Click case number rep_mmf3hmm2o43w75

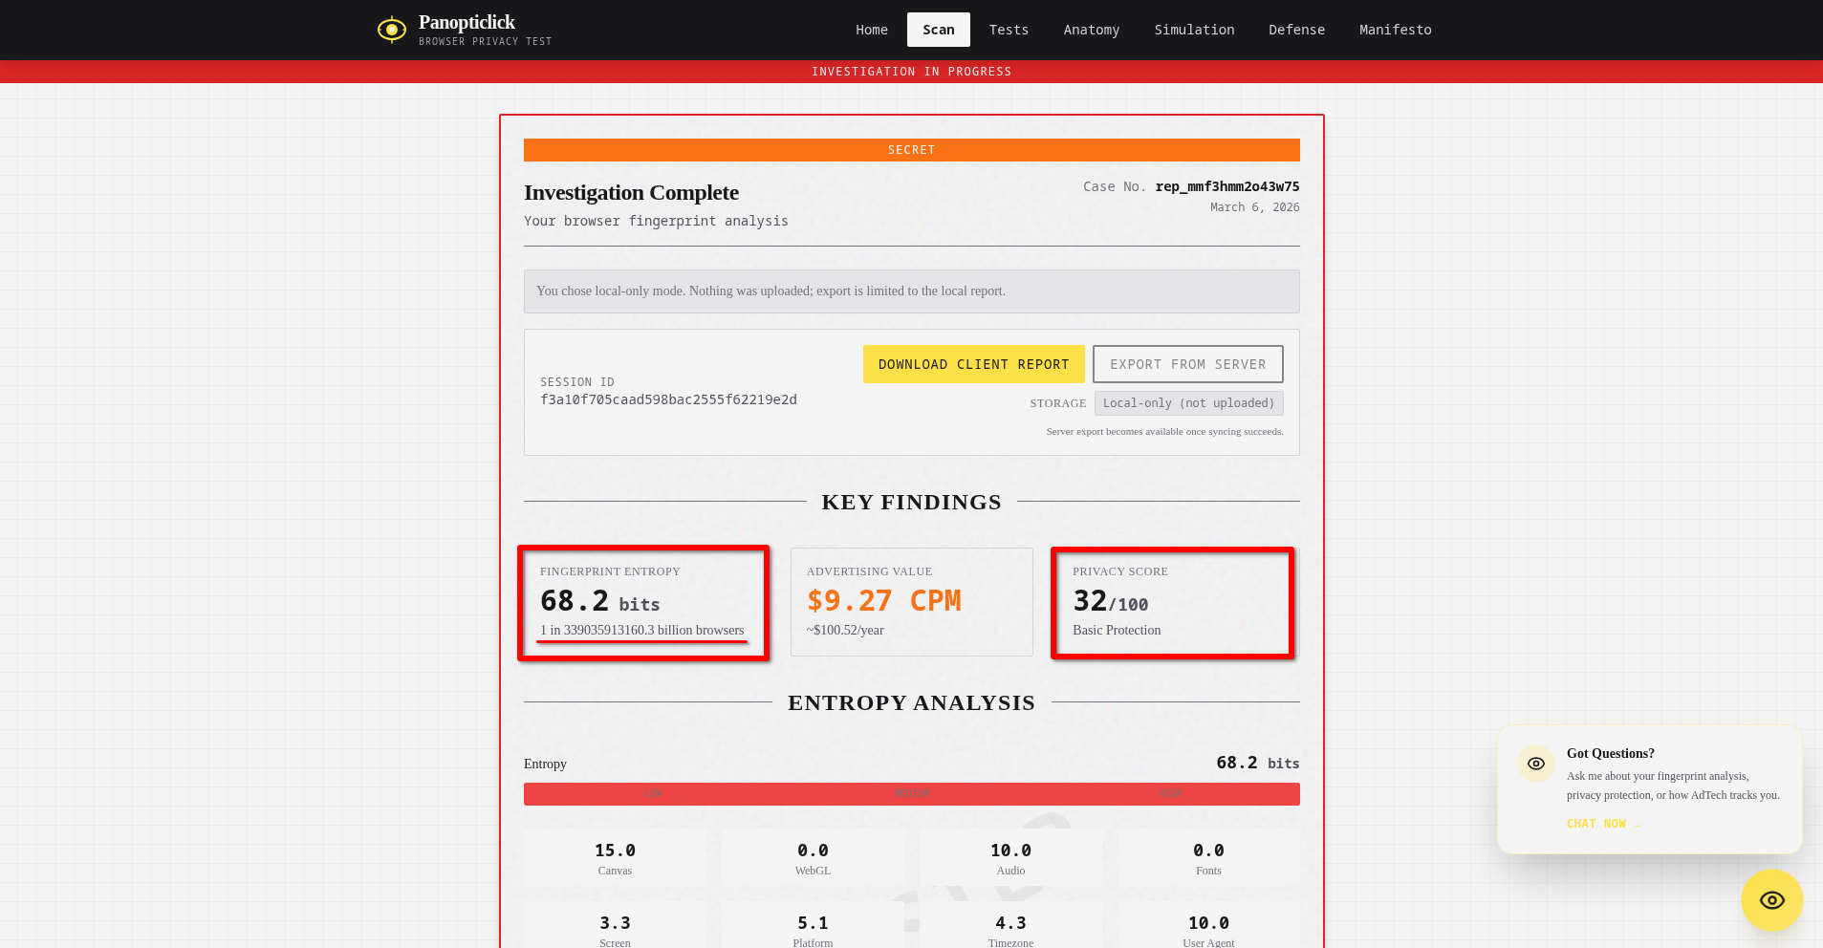[x=1227, y=186]
